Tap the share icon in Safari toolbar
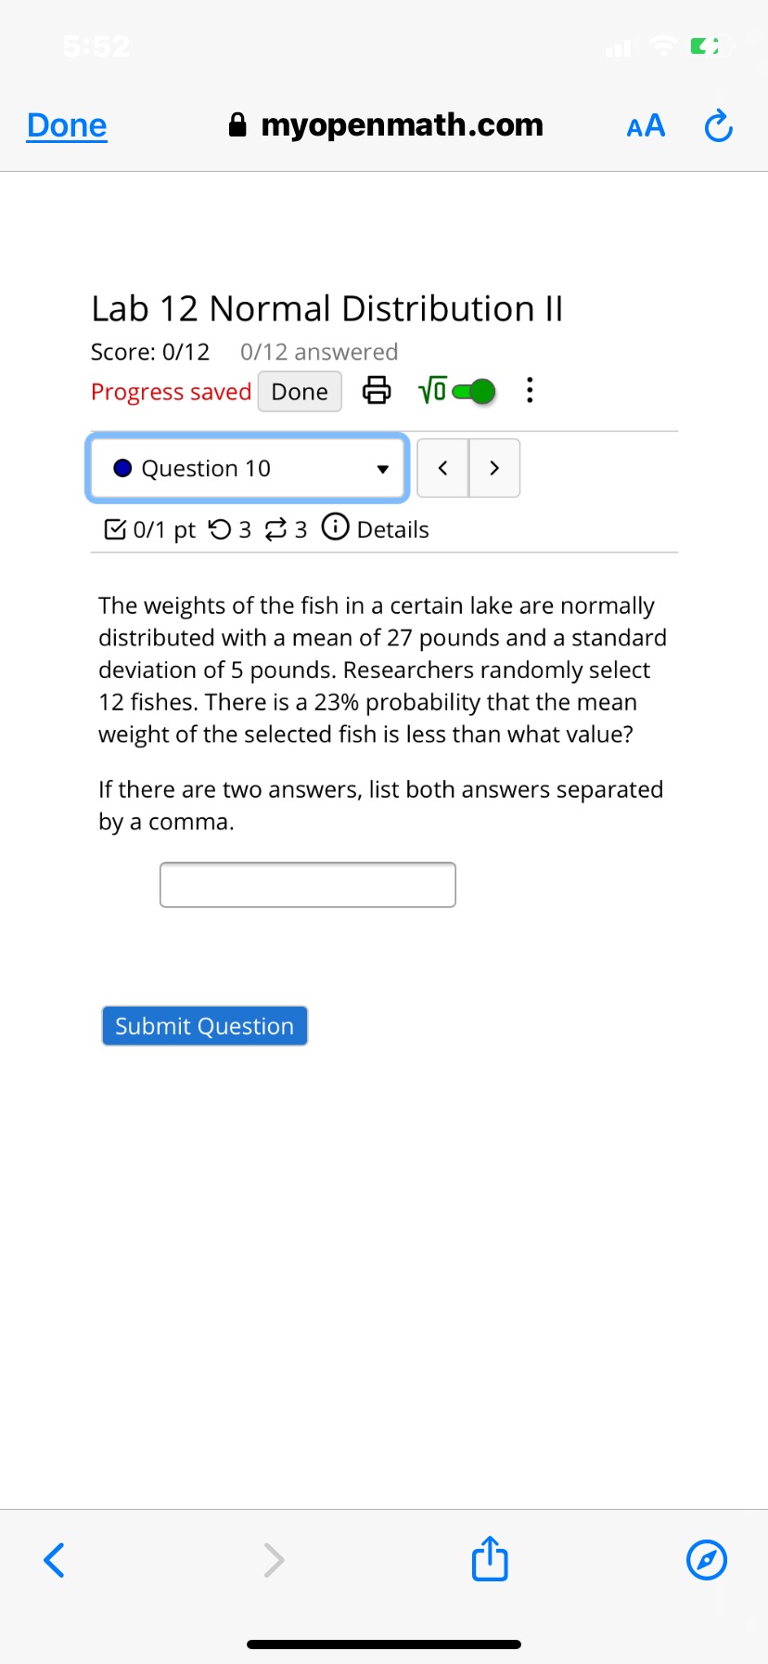The image size is (768, 1664). click(x=489, y=1559)
